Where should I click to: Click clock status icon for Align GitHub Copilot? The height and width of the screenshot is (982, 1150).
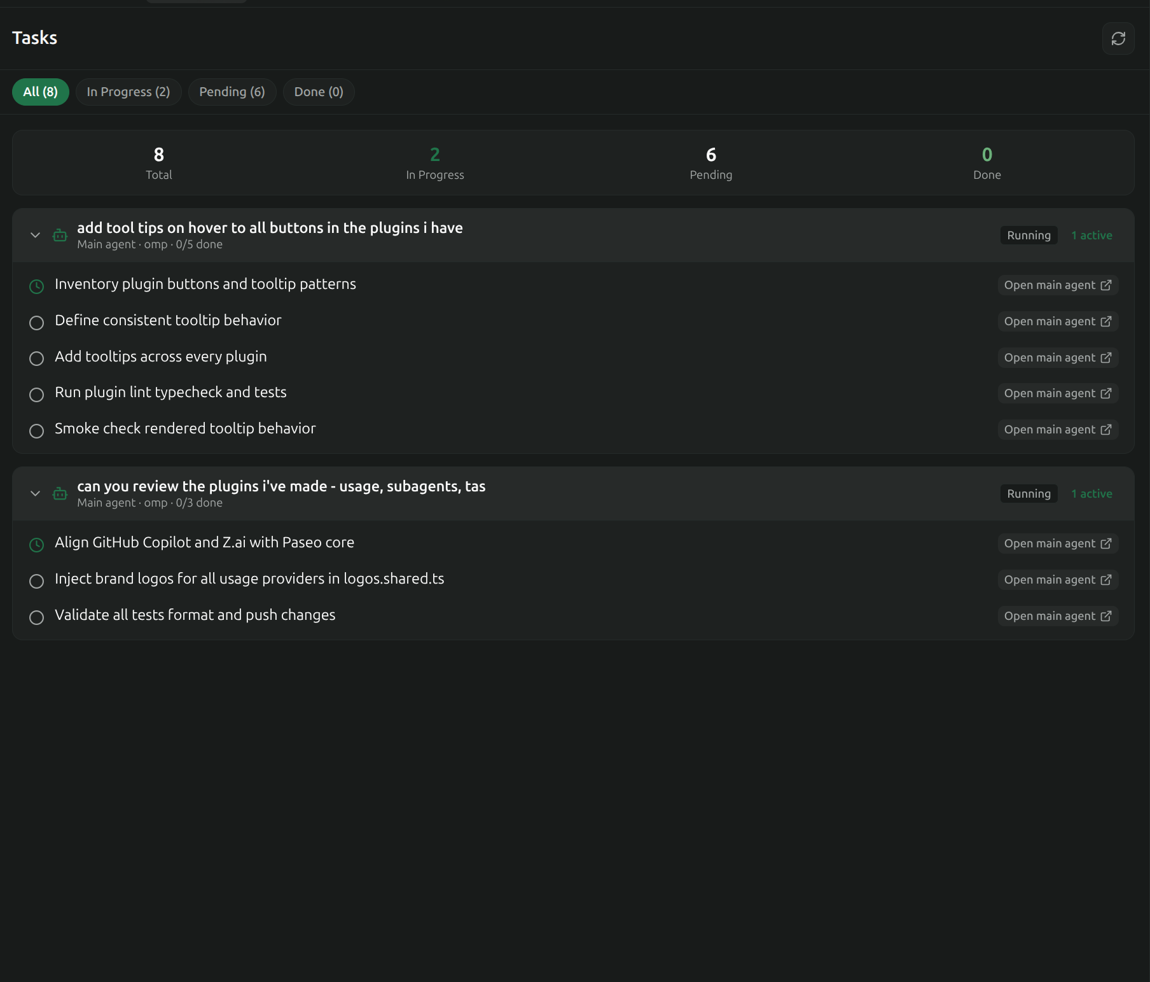[37, 545]
